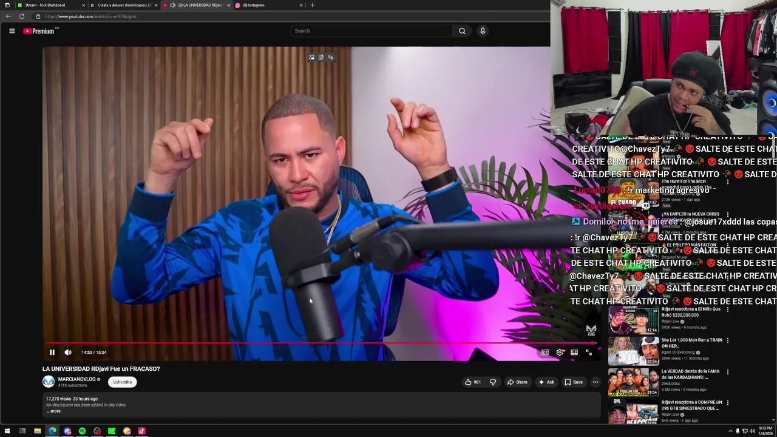Open the YouTube guide hamburger menu
Viewport: 777px width, 437px height.
[12, 31]
